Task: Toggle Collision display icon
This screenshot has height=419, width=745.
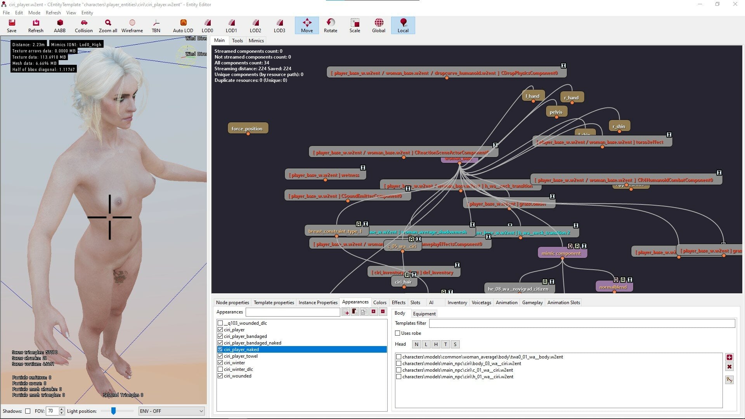Action: 84,26
